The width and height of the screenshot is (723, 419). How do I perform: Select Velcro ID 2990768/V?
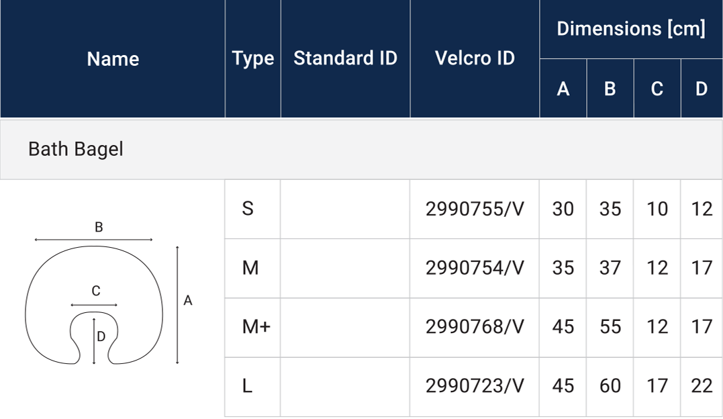(x=475, y=328)
